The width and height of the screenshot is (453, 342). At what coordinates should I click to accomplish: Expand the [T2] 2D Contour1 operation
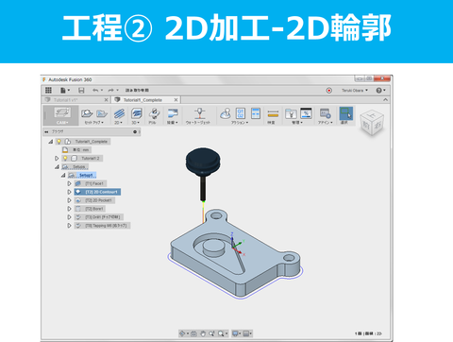pos(69,192)
